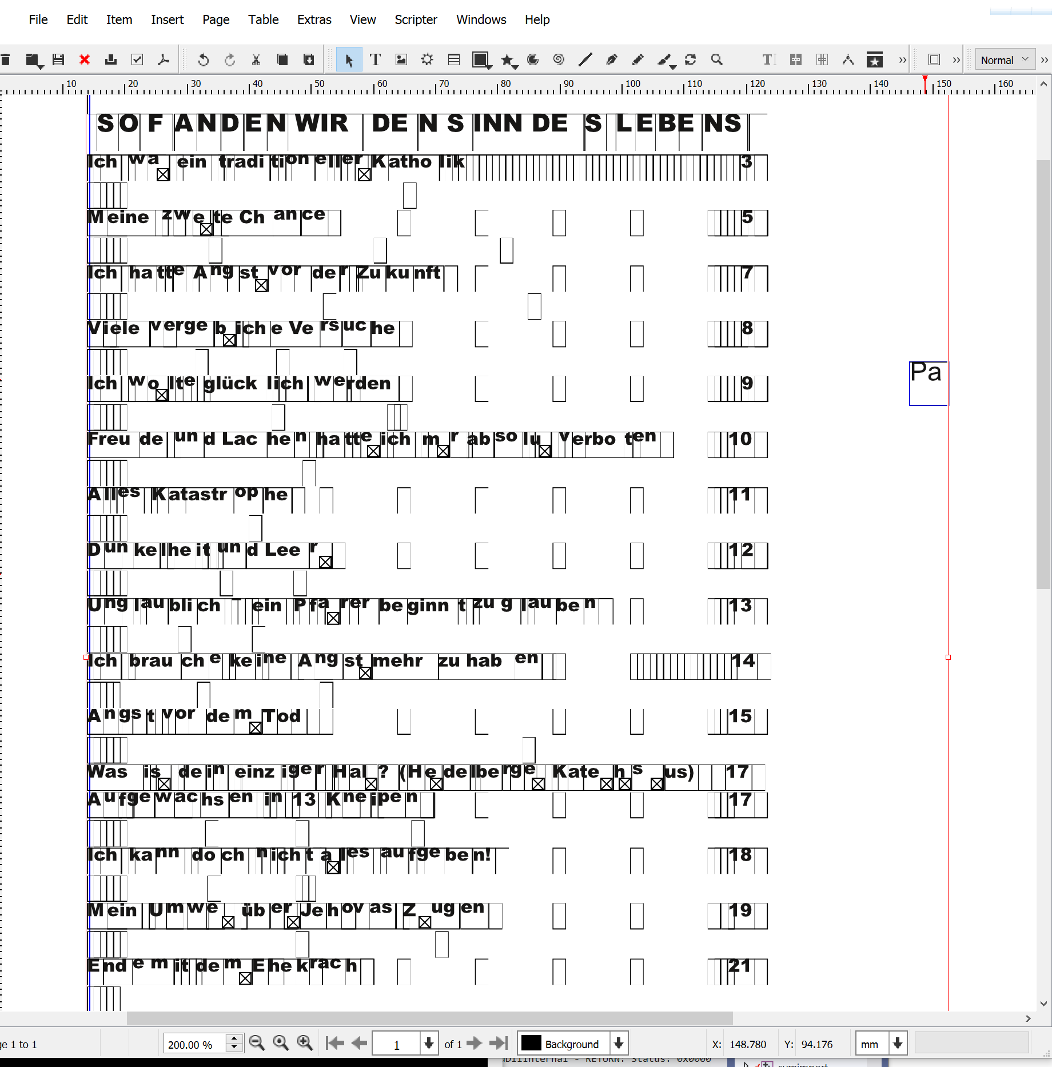Image resolution: width=1052 pixels, height=1067 pixels.
Task: Open the Background layer dropdown
Action: (619, 1044)
